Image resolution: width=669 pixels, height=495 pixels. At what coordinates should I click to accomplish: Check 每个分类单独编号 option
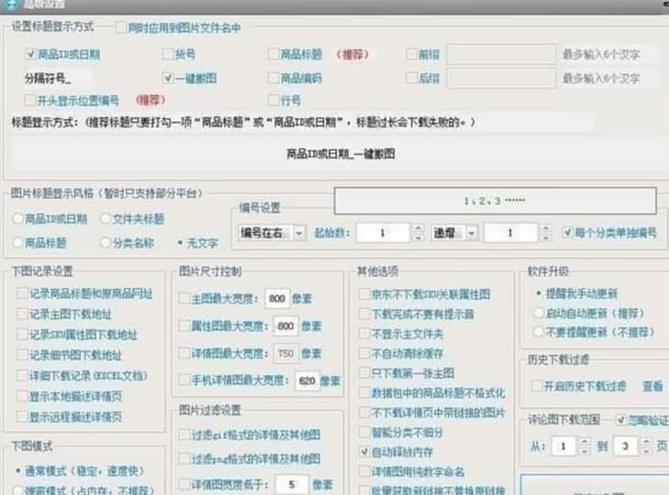(x=567, y=233)
